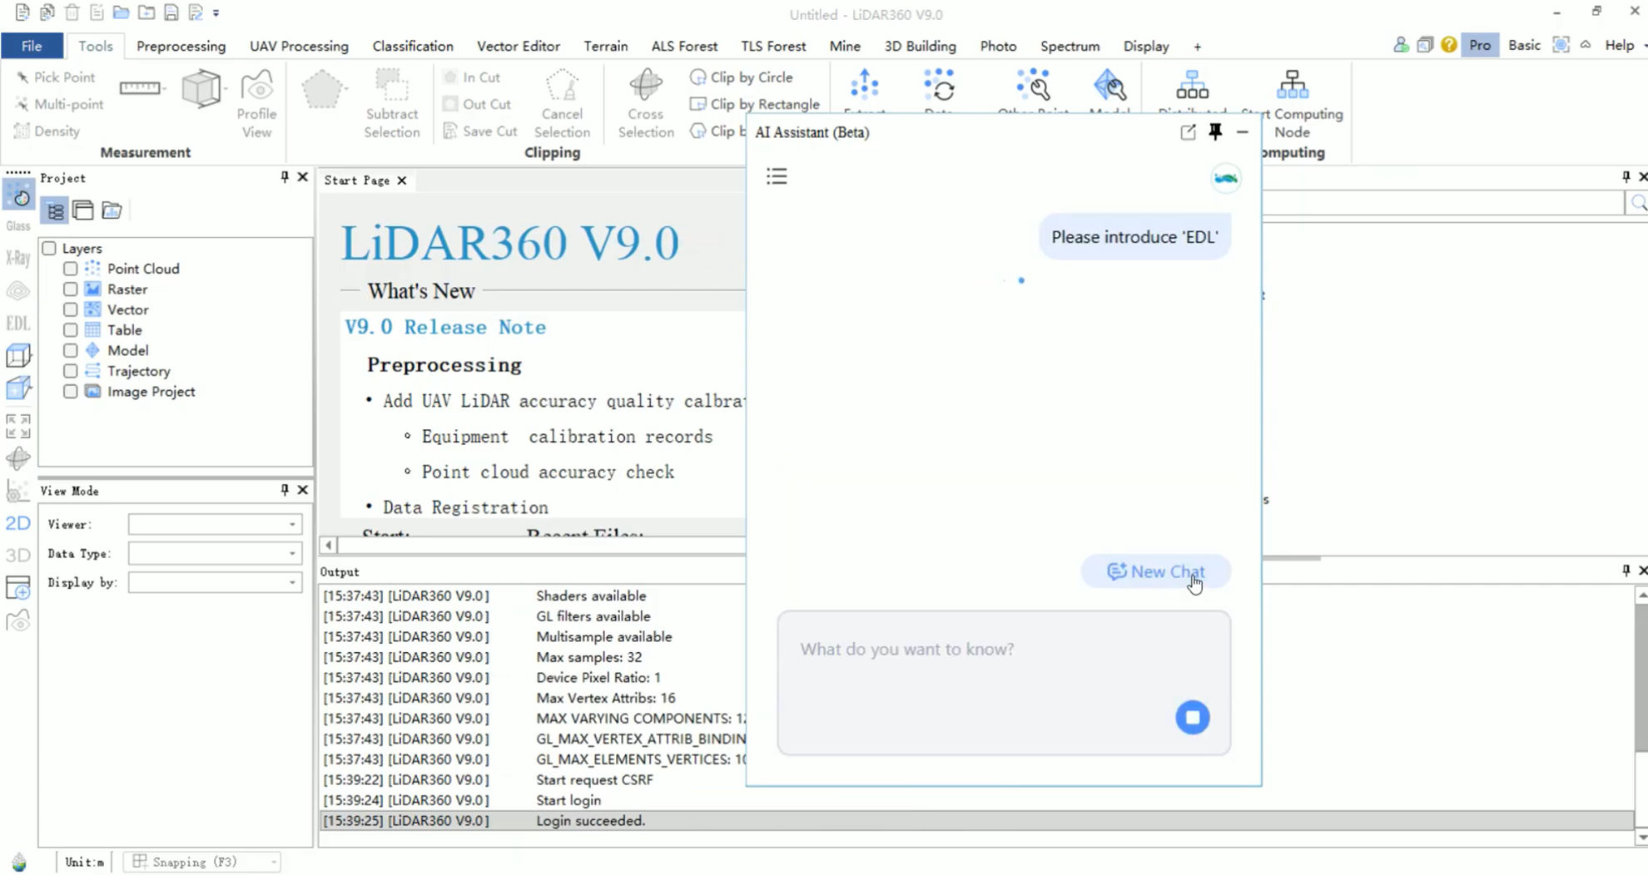Screen dimensions: 1648x875
Task: Select the Clip by Rectangle tool
Action: pos(755,104)
